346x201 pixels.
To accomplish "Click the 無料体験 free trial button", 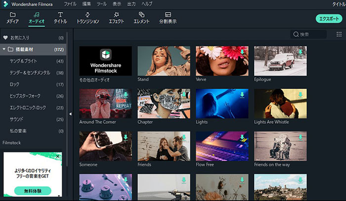I will point(33,191).
